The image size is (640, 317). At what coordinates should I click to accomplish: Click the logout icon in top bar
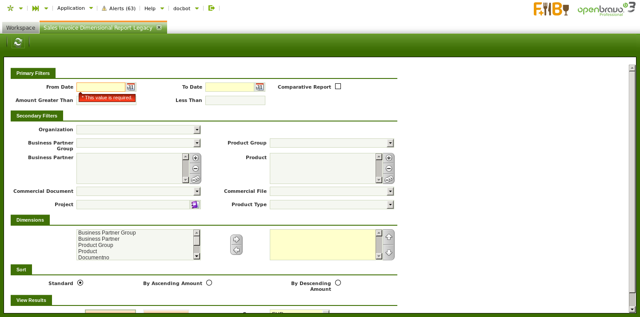tap(212, 8)
